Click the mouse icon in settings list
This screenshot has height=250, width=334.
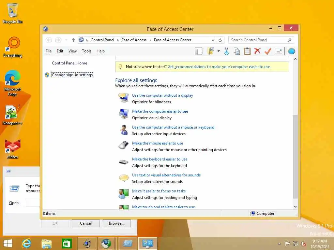pos(124,146)
